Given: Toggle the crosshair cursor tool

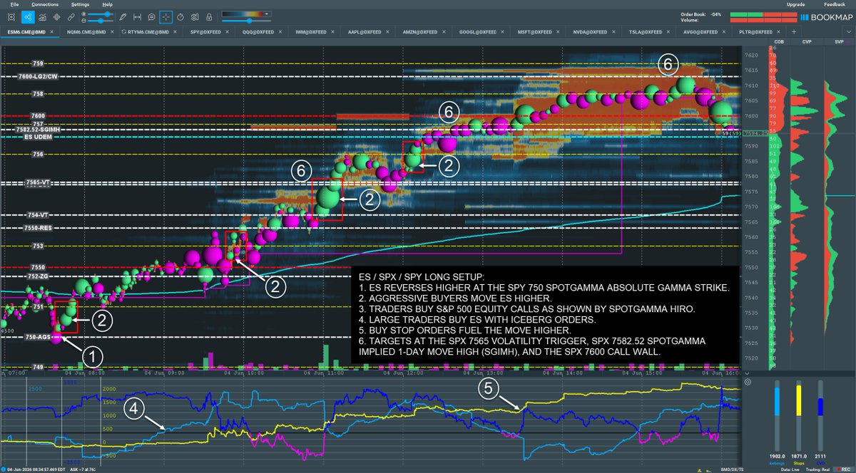Looking at the screenshot, I should [x=165, y=17].
